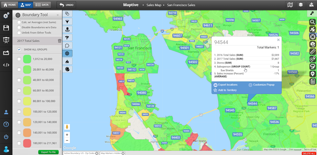This screenshot has height=155, width=317.
Task: Select the globe boundary tool button
Action: point(67,53)
